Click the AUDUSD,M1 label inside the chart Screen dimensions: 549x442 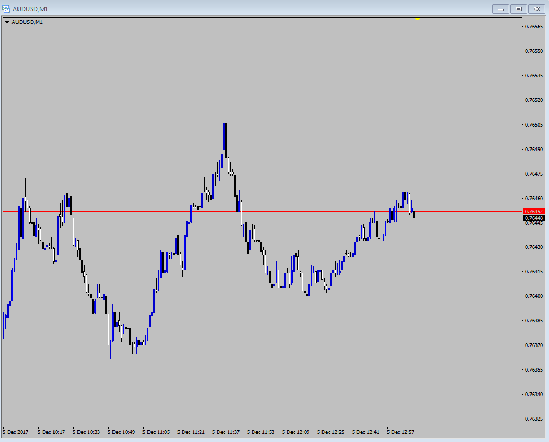(27, 22)
